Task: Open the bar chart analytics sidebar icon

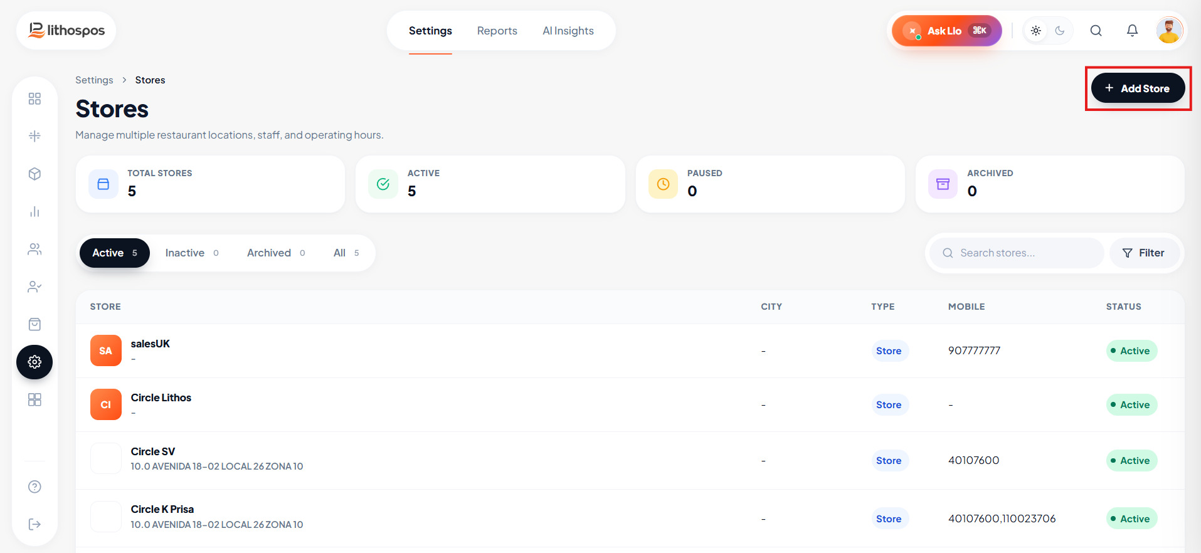Action: point(34,211)
